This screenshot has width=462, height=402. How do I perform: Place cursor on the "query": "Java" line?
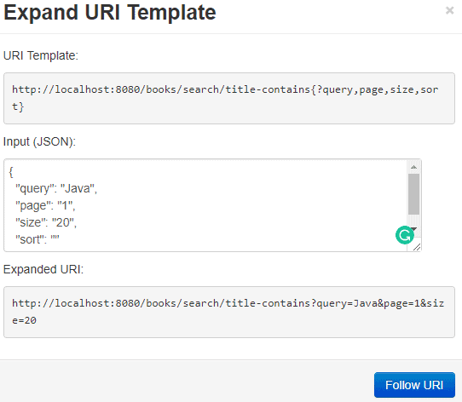coord(56,188)
